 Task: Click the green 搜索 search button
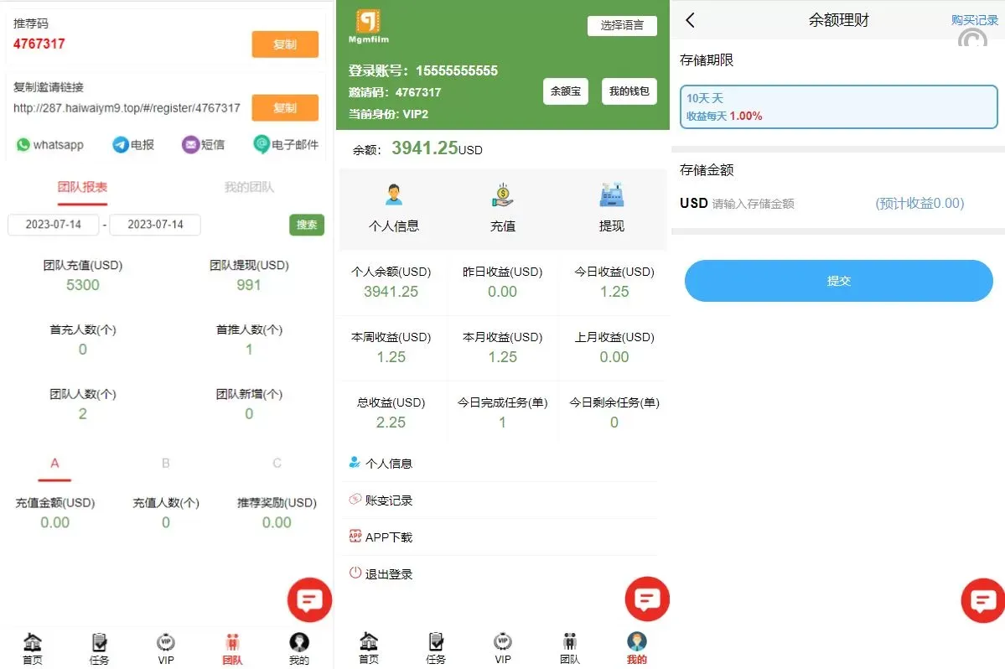[307, 225]
